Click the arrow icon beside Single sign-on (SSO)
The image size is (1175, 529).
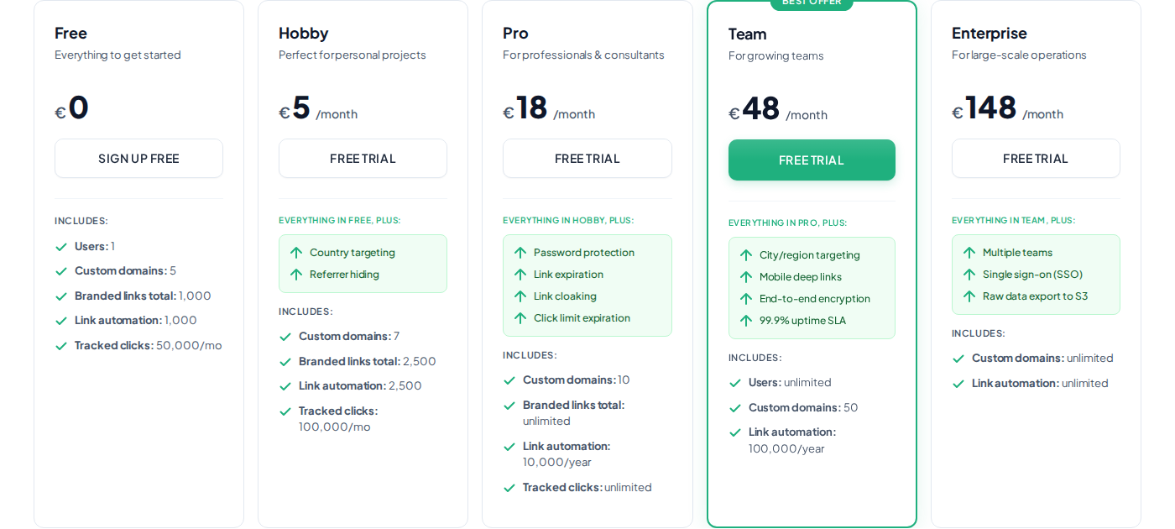tap(969, 274)
